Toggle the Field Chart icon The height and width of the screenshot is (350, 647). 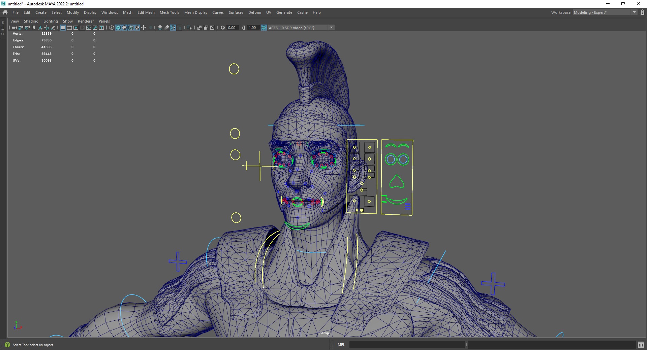(x=89, y=28)
